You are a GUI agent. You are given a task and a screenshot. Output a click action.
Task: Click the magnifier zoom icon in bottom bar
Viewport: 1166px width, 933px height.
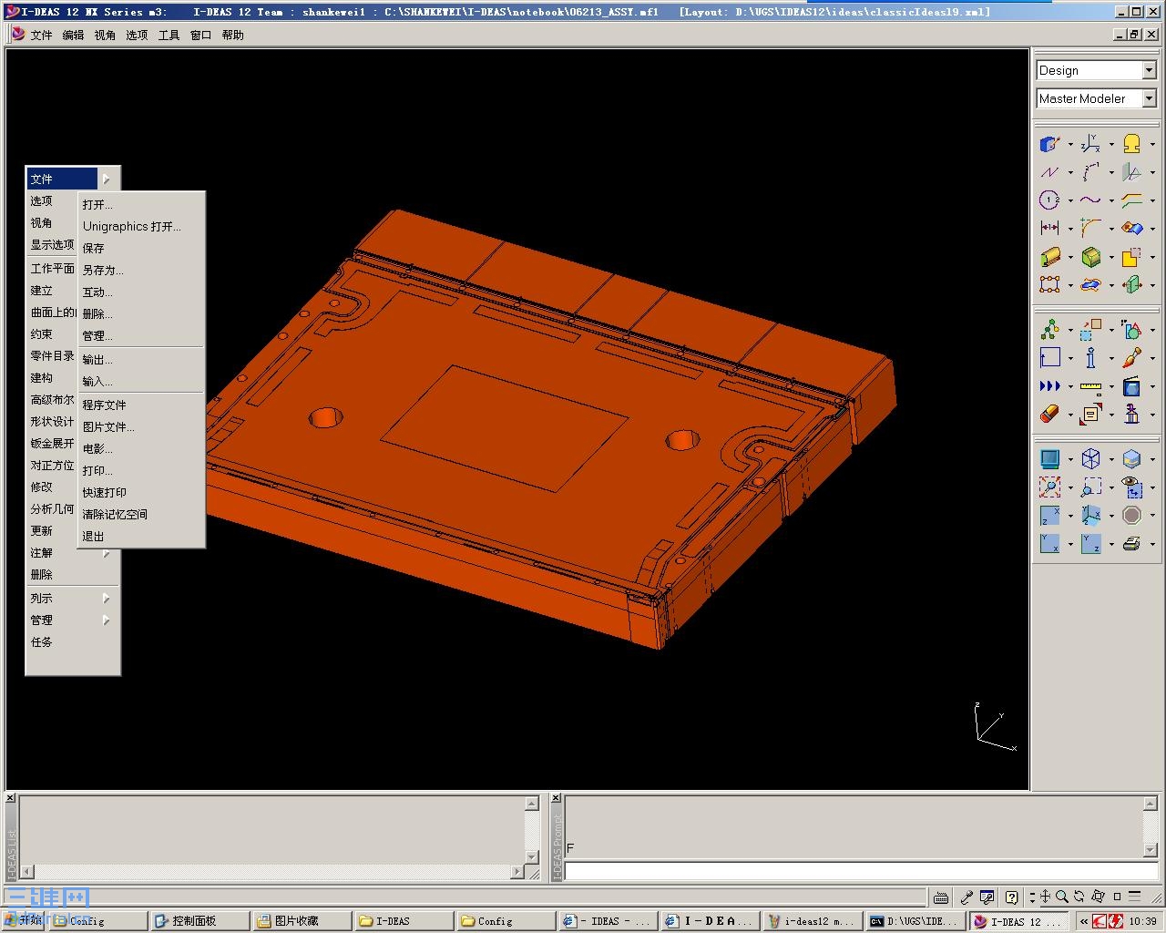pyautogui.click(x=1062, y=897)
